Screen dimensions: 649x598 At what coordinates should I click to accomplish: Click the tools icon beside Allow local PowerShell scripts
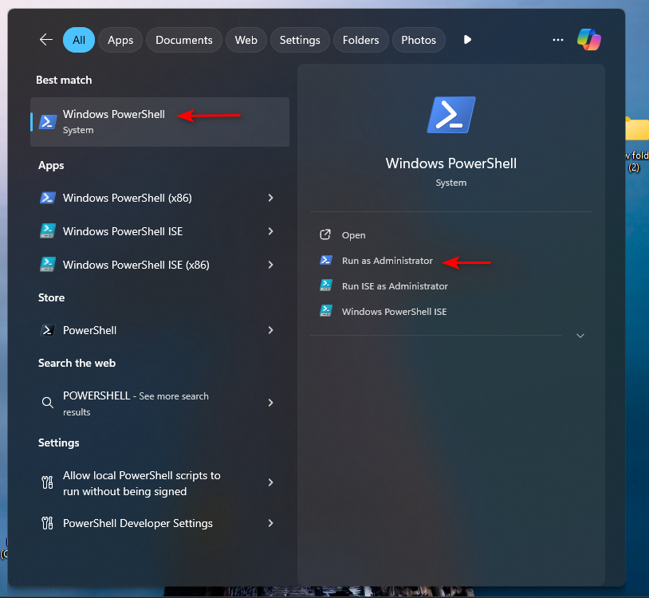pyautogui.click(x=48, y=482)
